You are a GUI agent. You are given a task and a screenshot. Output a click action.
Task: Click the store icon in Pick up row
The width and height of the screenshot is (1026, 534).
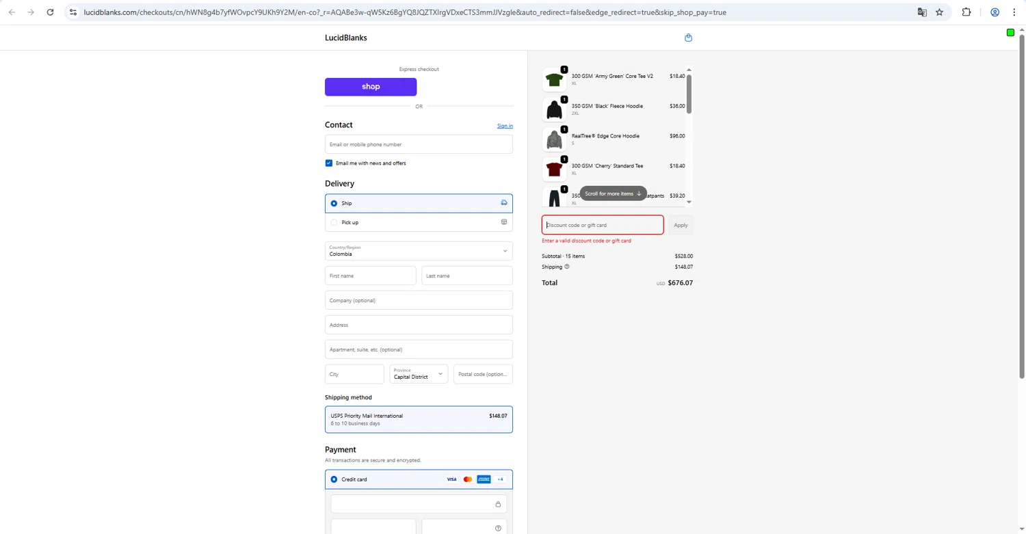pos(504,222)
